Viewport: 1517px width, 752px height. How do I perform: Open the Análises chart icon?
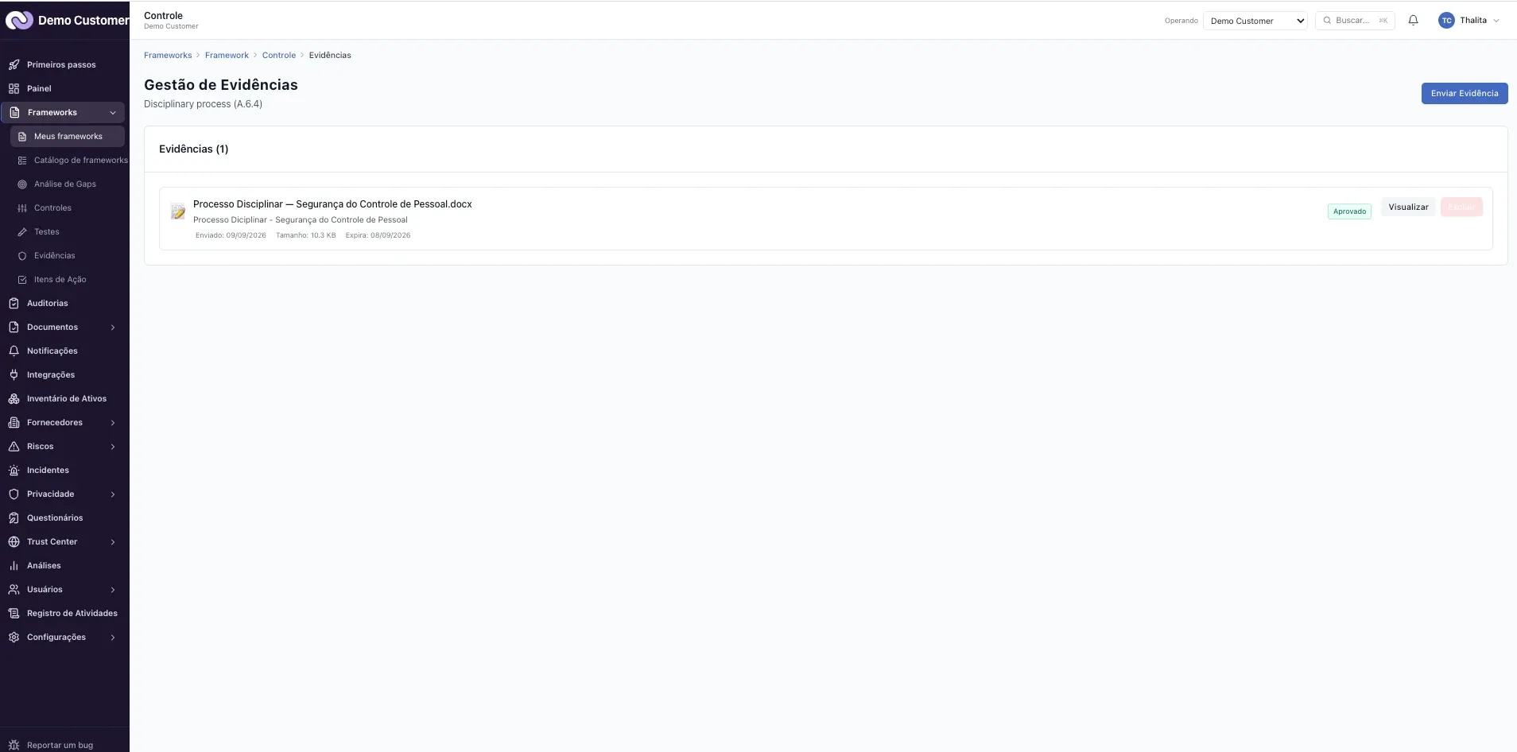pos(14,565)
